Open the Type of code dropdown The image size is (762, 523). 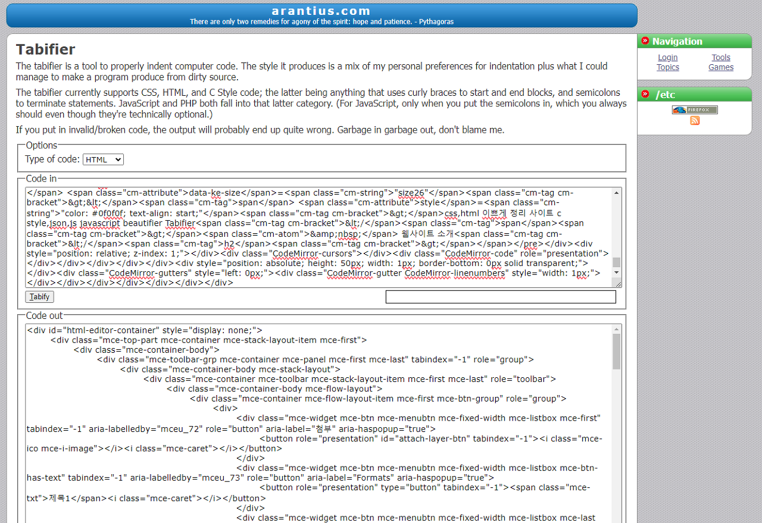[103, 159]
